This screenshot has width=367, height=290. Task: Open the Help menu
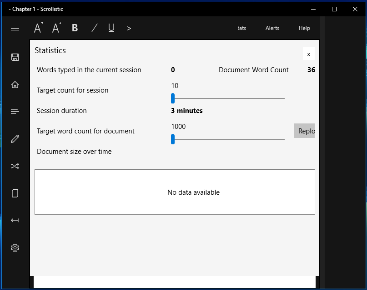click(x=304, y=28)
